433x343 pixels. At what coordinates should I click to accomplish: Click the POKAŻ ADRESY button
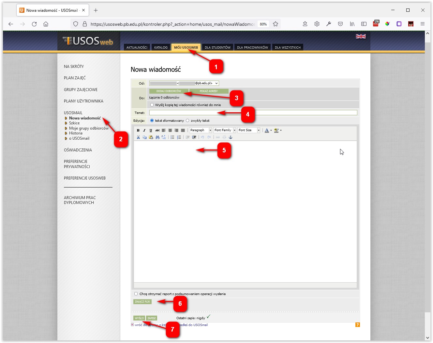coord(209,91)
